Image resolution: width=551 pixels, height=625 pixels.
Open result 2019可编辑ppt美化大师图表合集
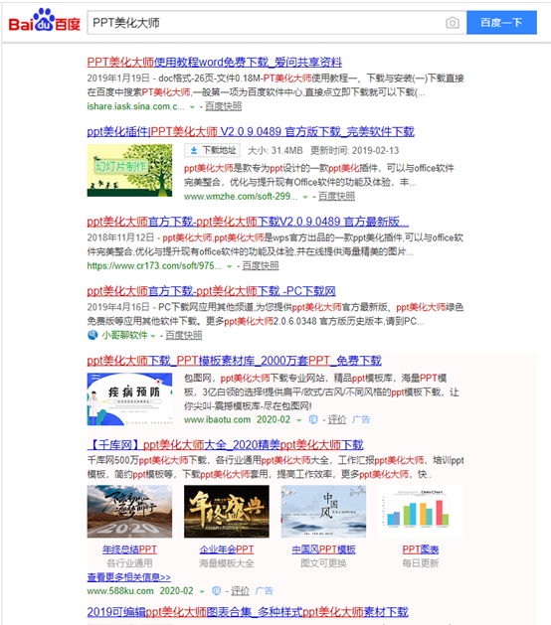point(248,612)
